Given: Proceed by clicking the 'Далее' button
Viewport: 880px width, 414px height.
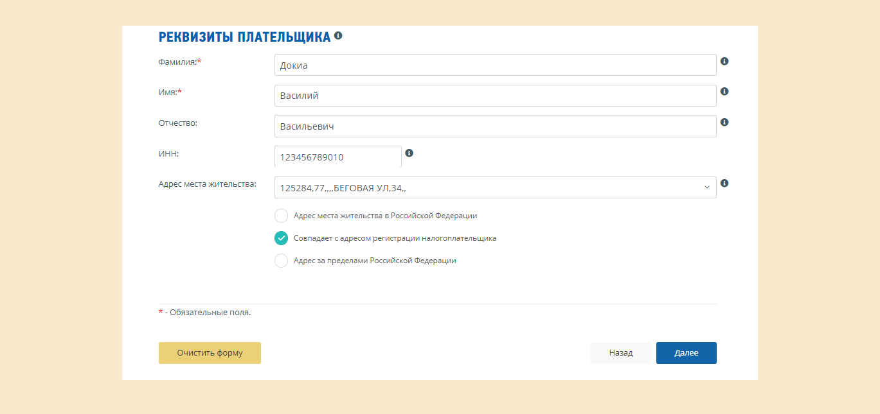Looking at the screenshot, I should click(x=686, y=353).
